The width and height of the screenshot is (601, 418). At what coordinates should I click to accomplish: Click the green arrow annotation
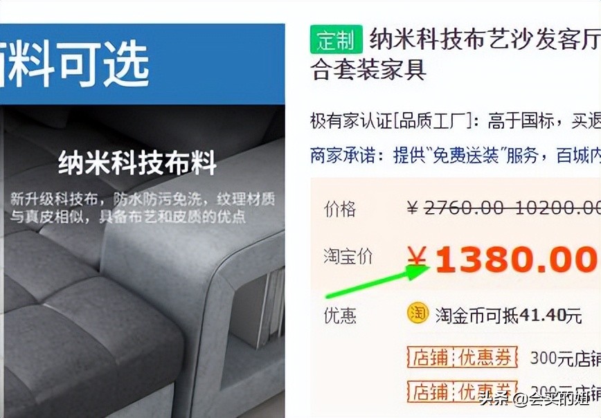coord(378,280)
